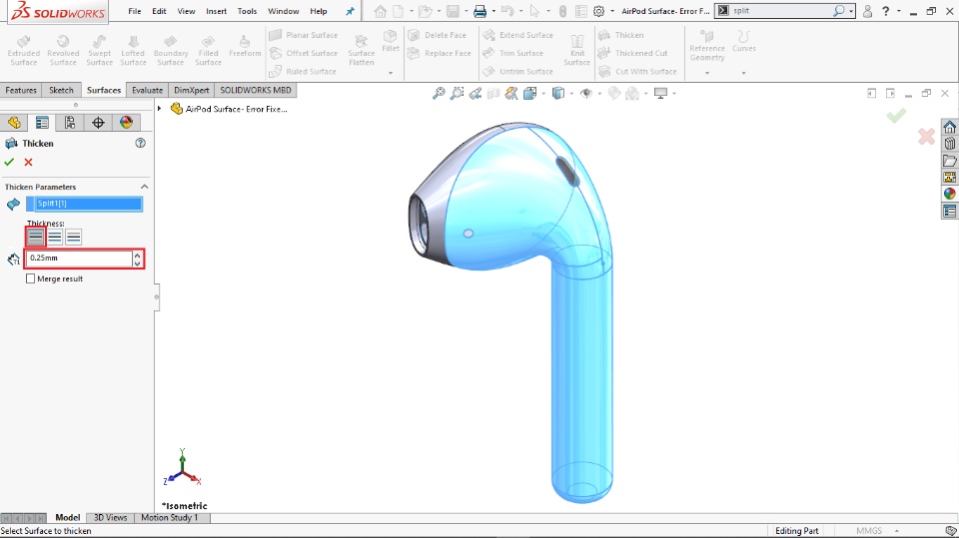Open the Insert menu
This screenshot has height=538, width=959.
click(x=216, y=11)
